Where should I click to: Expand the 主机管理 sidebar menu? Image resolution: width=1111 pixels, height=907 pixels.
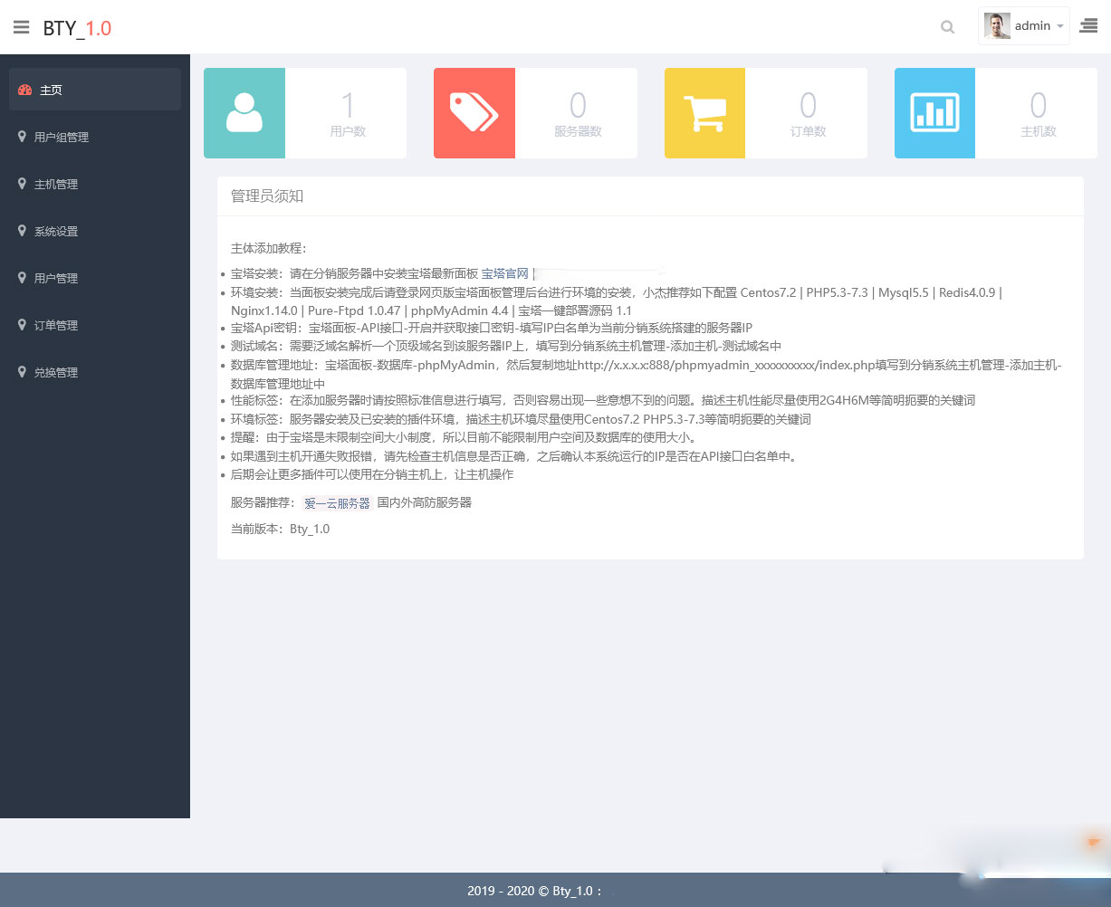pyautogui.click(x=95, y=184)
